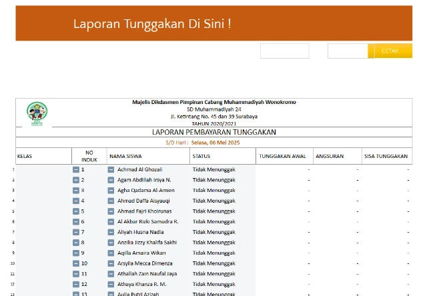Collapse No Induk 5 minus icon
This screenshot has width=427, height=296.
coord(76,211)
